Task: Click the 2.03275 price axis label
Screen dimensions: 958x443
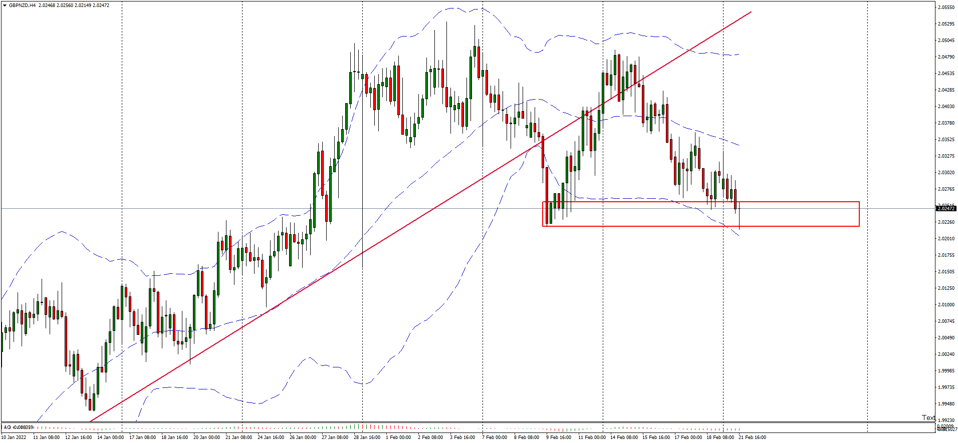Action: (945, 156)
